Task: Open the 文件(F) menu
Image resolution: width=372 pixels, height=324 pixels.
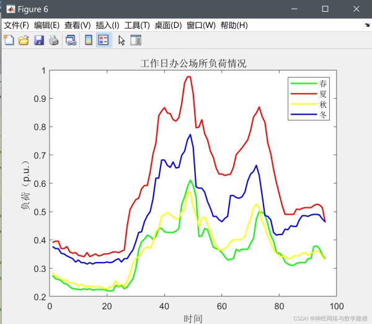Action: 16,25
